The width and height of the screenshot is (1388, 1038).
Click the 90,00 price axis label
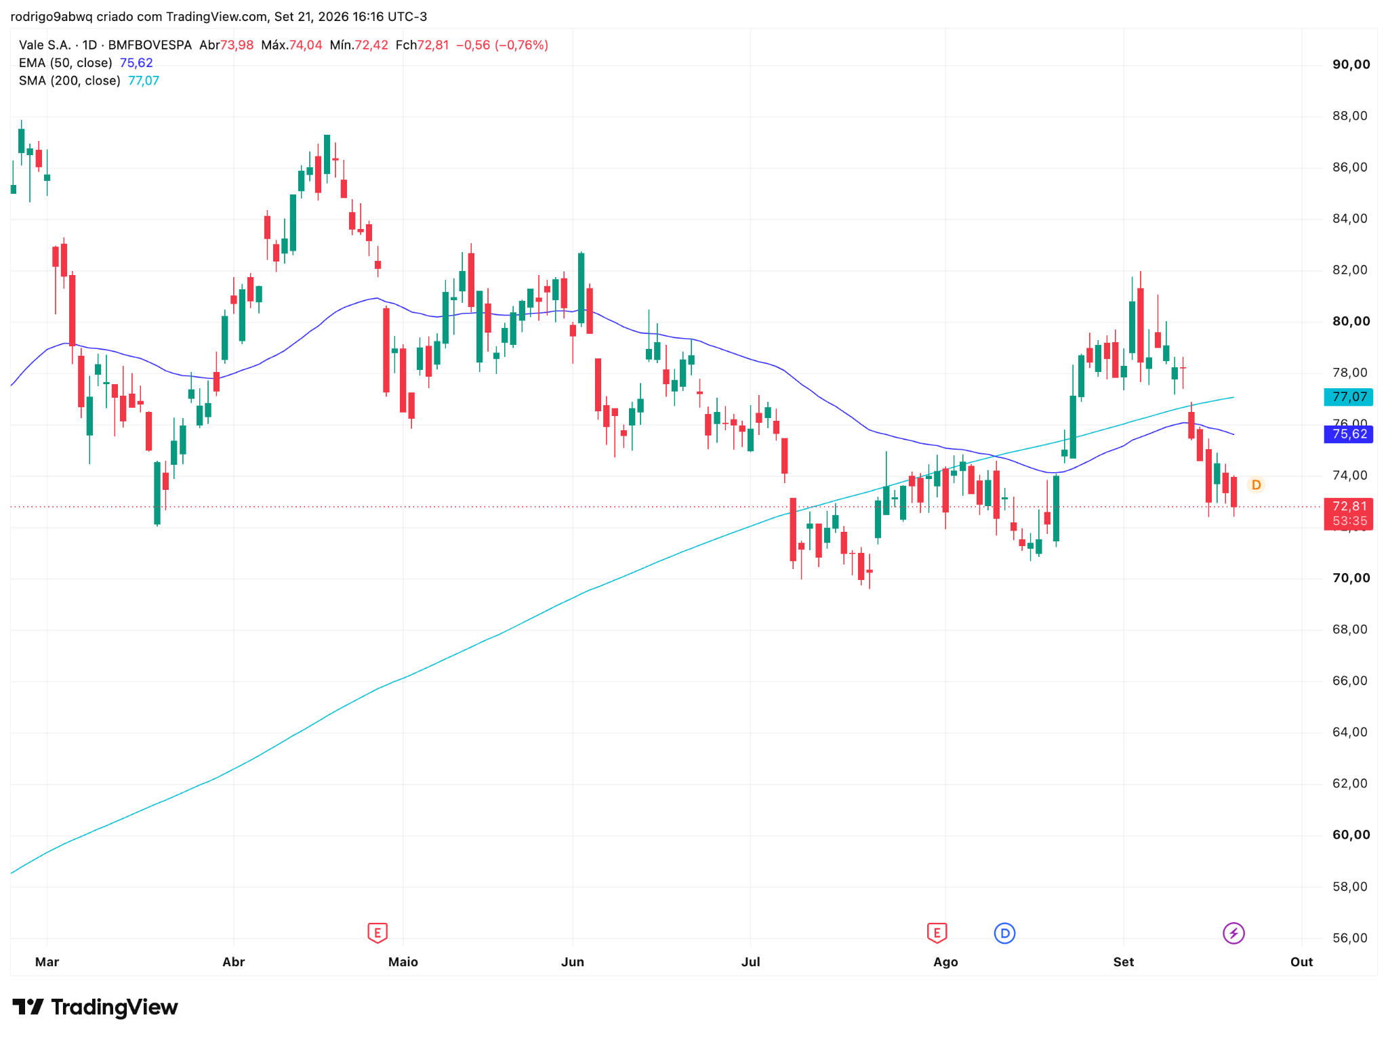tap(1351, 64)
